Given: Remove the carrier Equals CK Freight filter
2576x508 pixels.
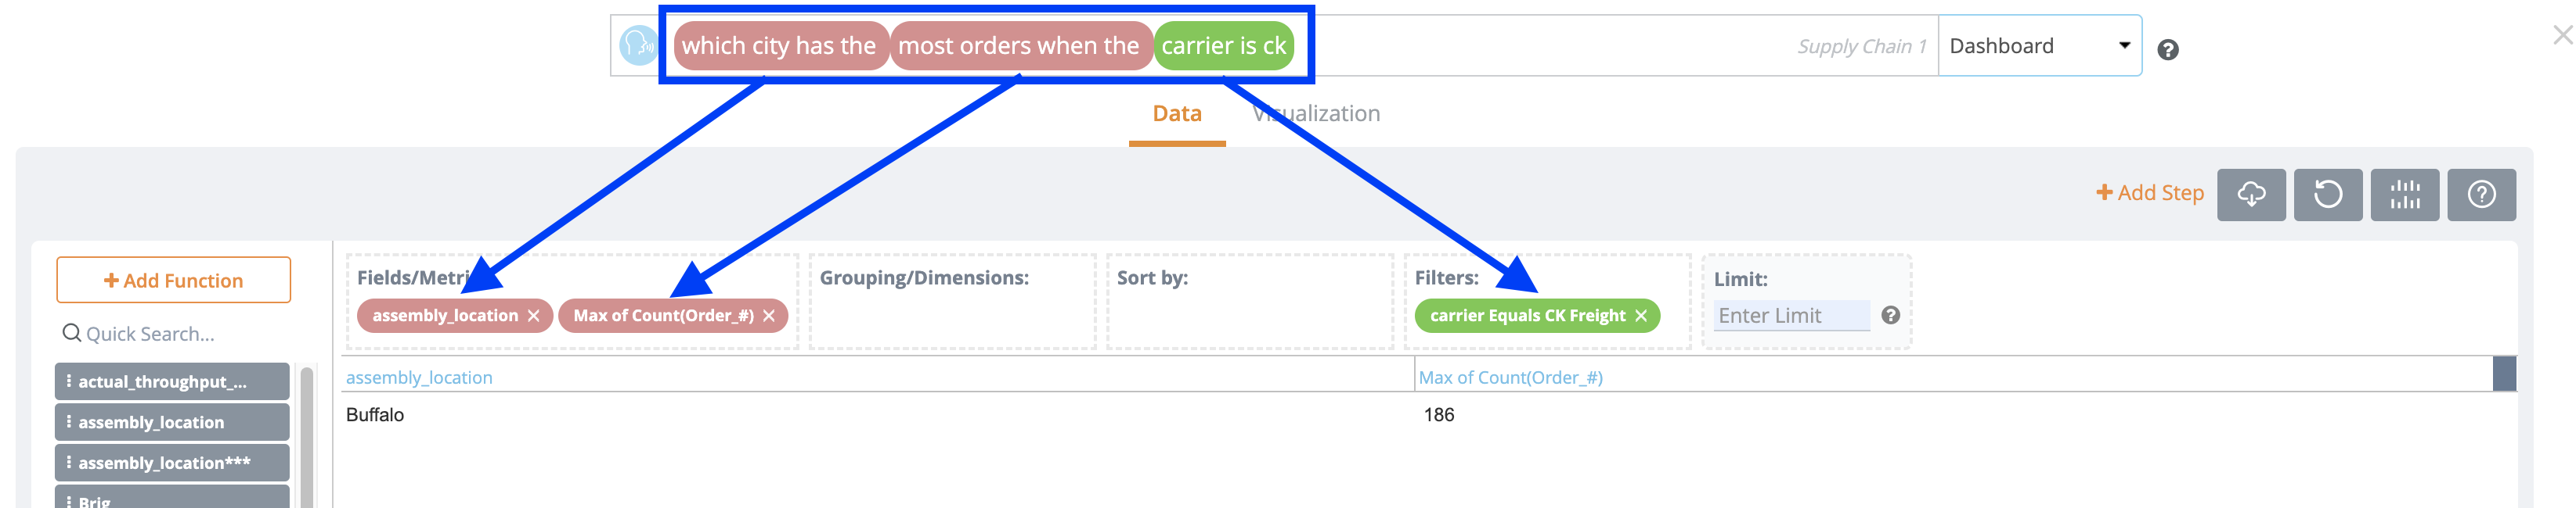Looking at the screenshot, I should click(x=1641, y=316).
